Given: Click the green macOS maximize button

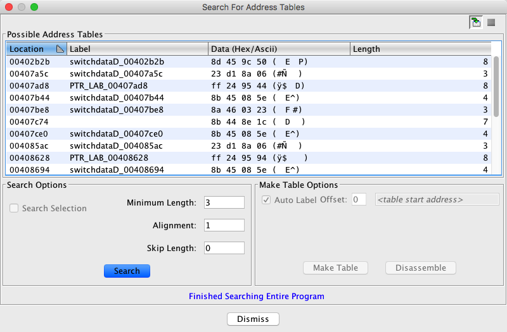Looking at the screenshot, I should click(34, 7).
